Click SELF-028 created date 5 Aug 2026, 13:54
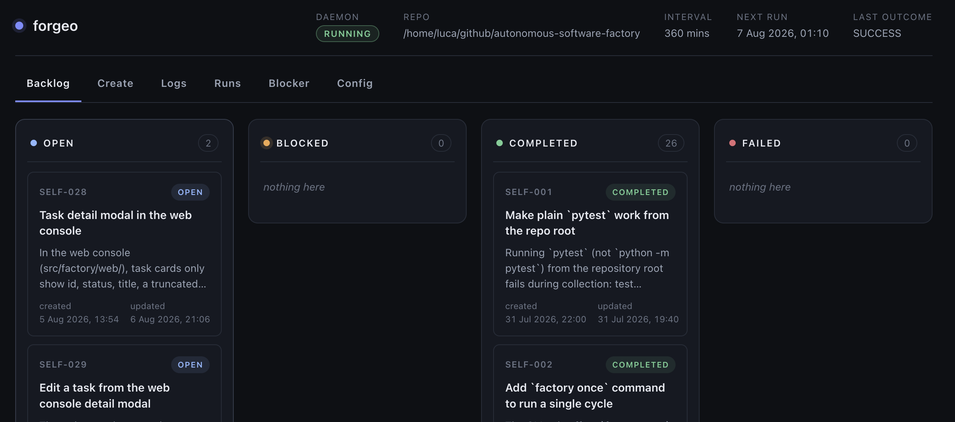This screenshot has height=422, width=955. coord(79,319)
